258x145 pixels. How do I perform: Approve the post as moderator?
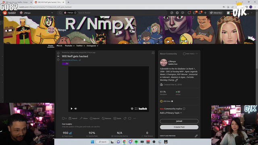[95, 118]
